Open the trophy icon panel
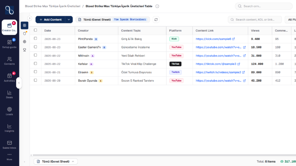The height and width of the screenshot is (166, 296). click(x=25, y=50)
